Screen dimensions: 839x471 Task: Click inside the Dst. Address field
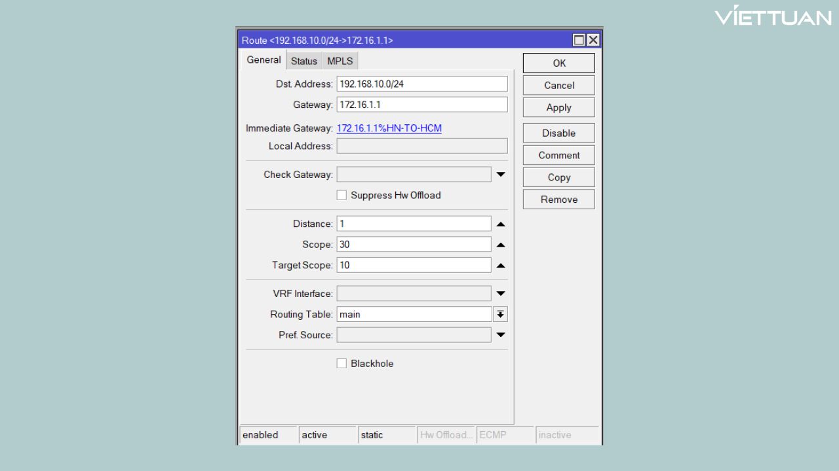click(421, 83)
